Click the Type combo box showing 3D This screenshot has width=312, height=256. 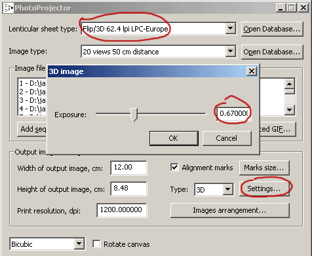pyautogui.click(x=214, y=189)
